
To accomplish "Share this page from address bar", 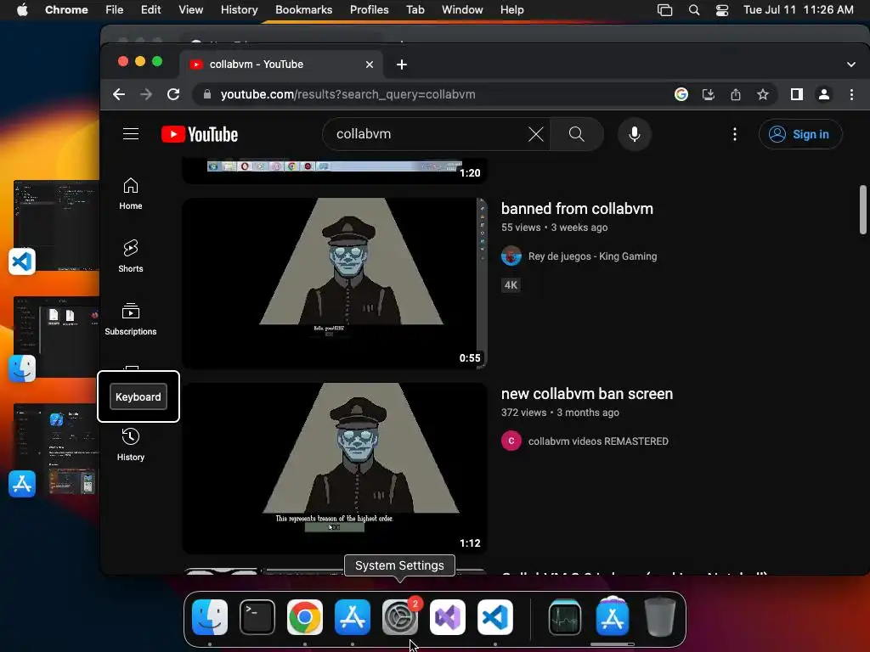I will pyautogui.click(x=736, y=94).
